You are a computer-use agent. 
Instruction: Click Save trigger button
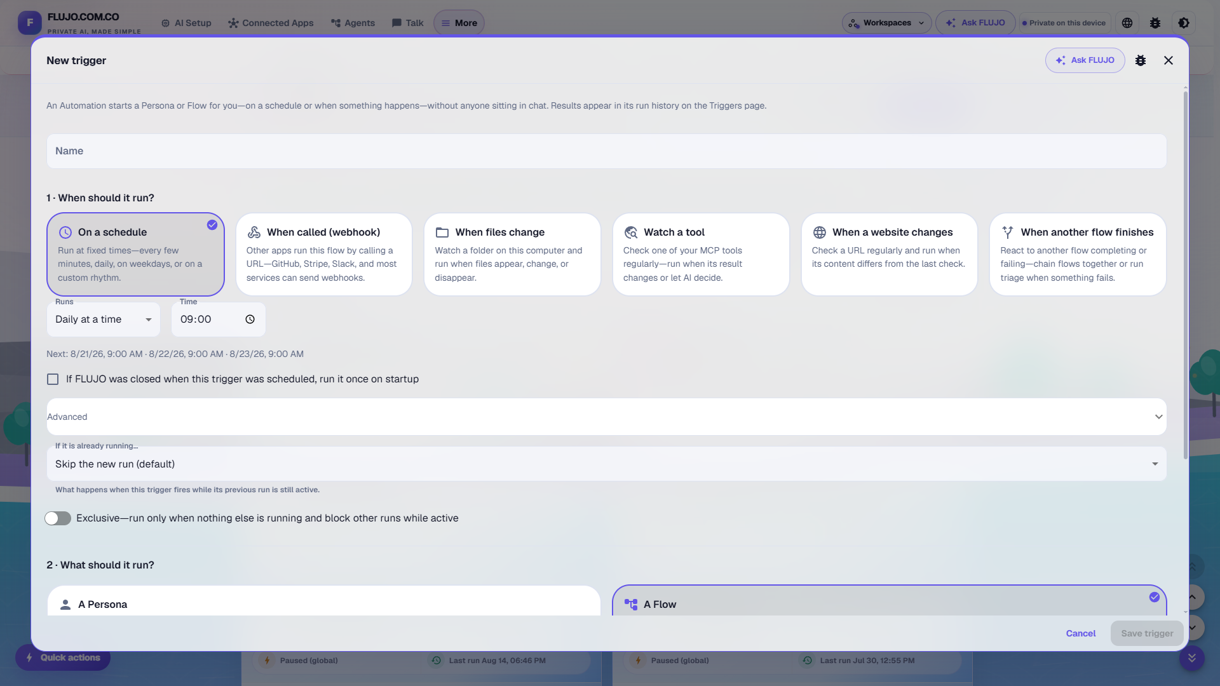[1147, 633]
